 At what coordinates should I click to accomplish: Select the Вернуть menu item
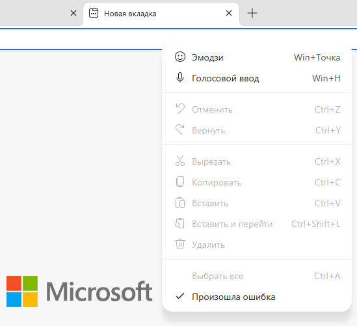pyautogui.click(x=257, y=130)
